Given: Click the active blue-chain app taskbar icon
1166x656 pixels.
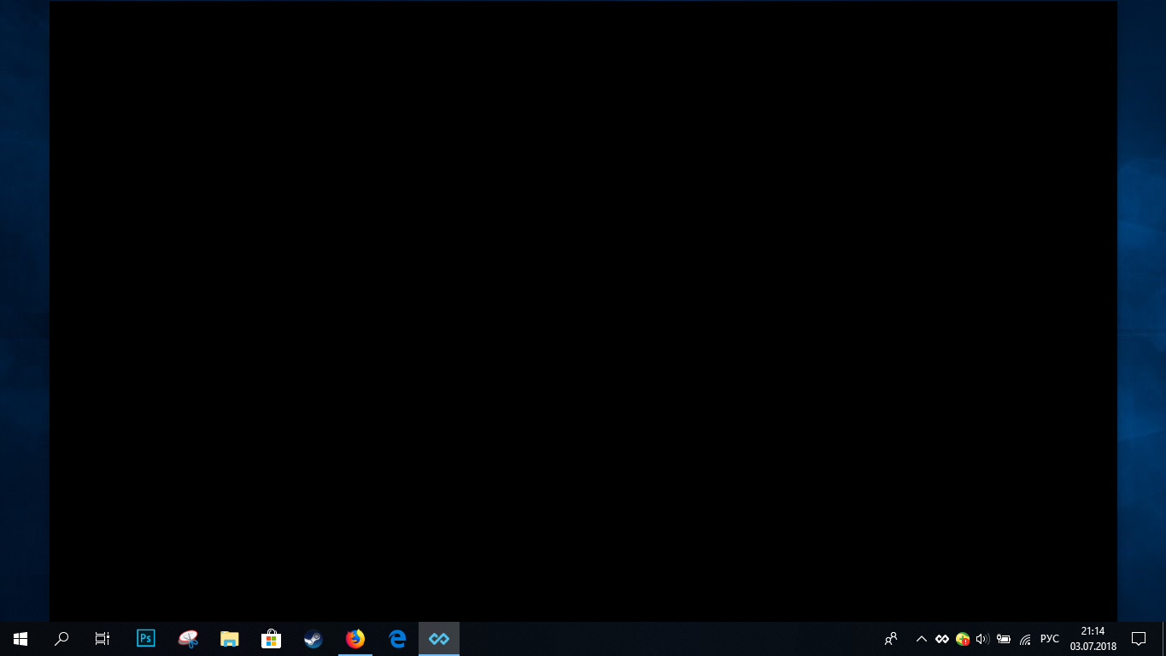Looking at the screenshot, I should pos(439,639).
